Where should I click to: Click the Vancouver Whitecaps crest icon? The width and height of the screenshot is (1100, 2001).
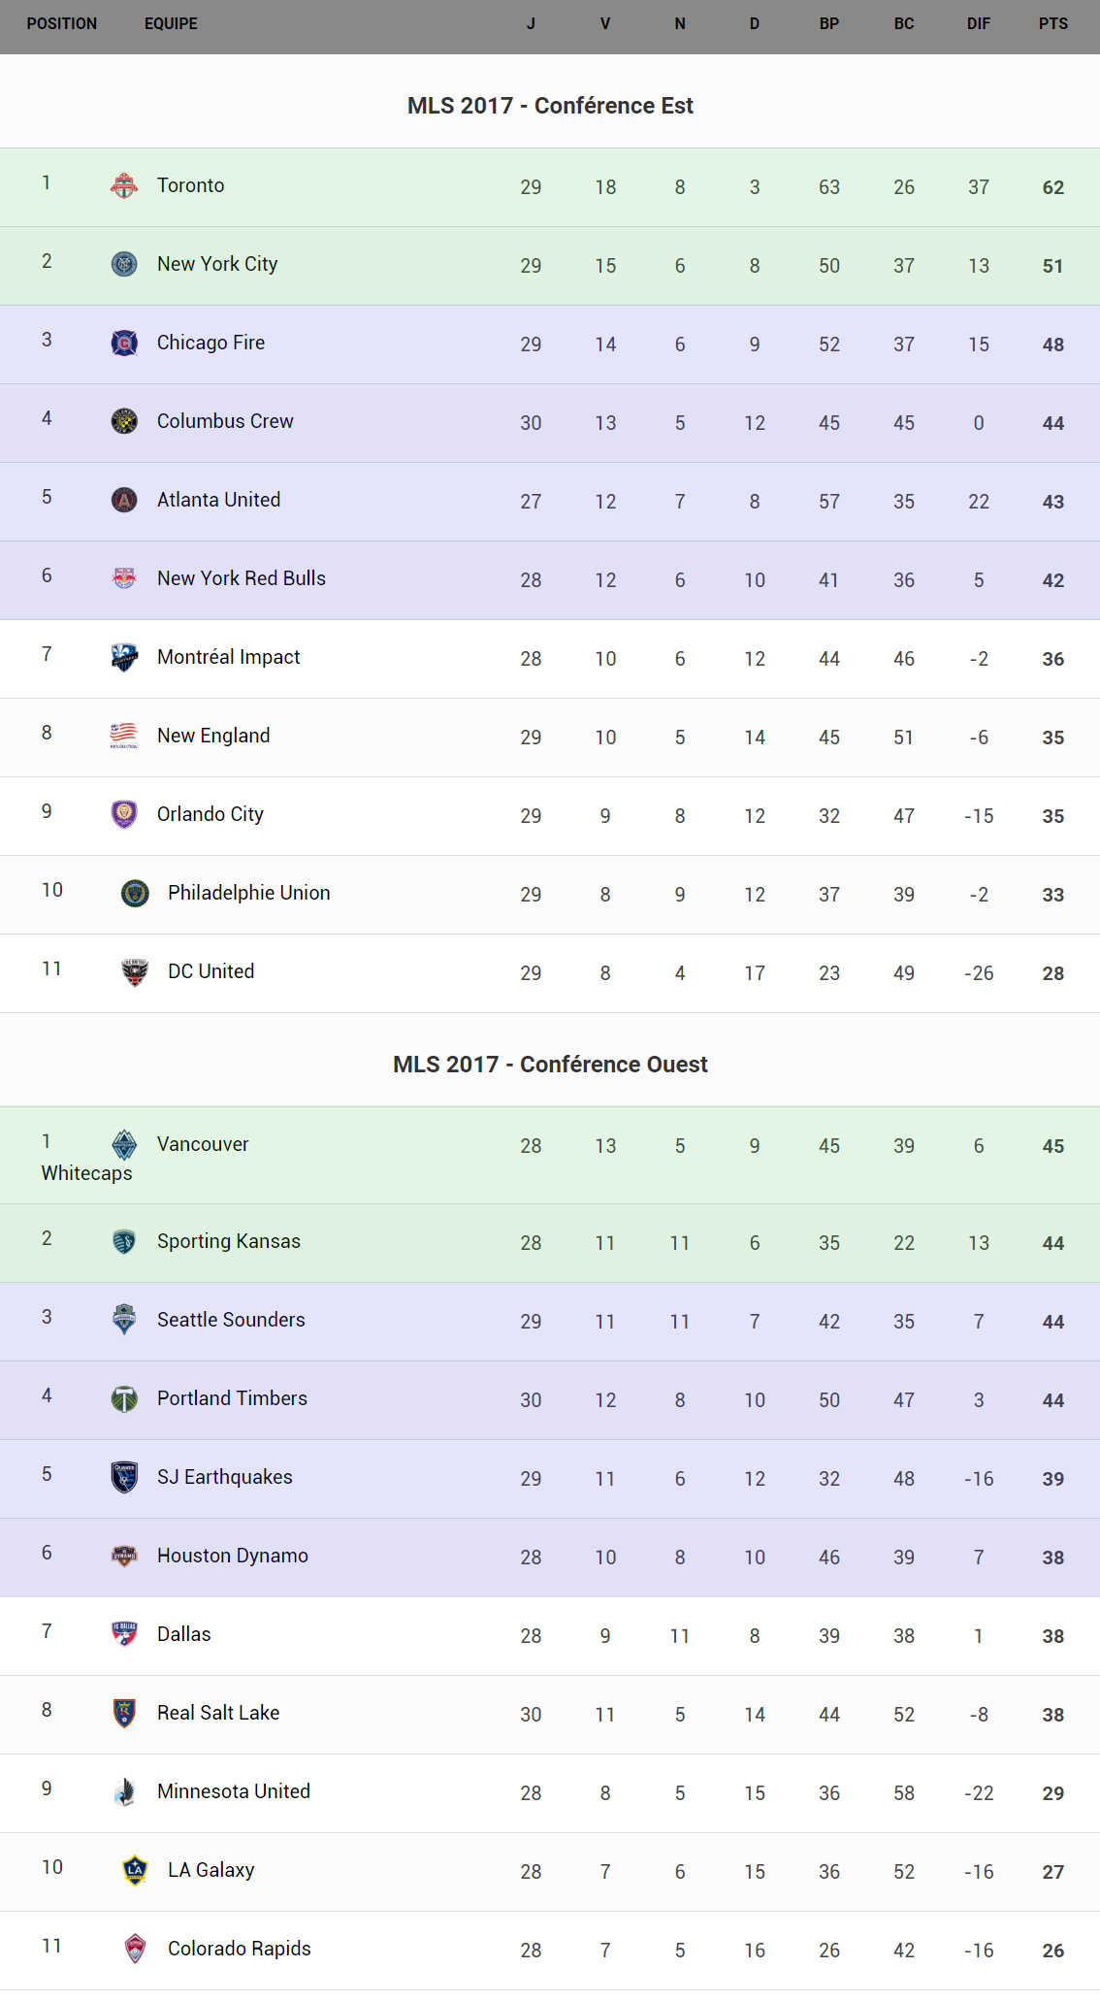[x=124, y=1144]
